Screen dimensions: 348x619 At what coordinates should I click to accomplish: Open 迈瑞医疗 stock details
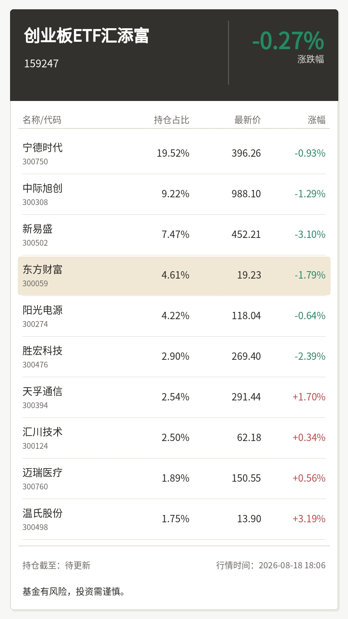(x=174, y=479)
